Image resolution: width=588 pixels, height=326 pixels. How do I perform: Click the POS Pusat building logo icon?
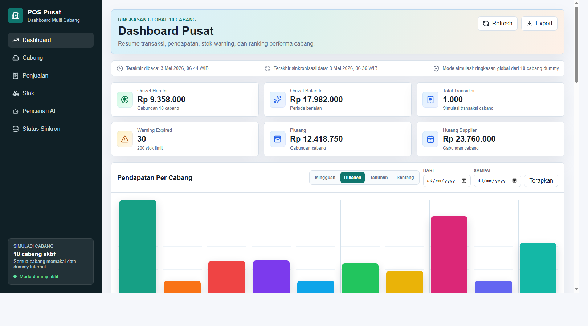point(16,16)
